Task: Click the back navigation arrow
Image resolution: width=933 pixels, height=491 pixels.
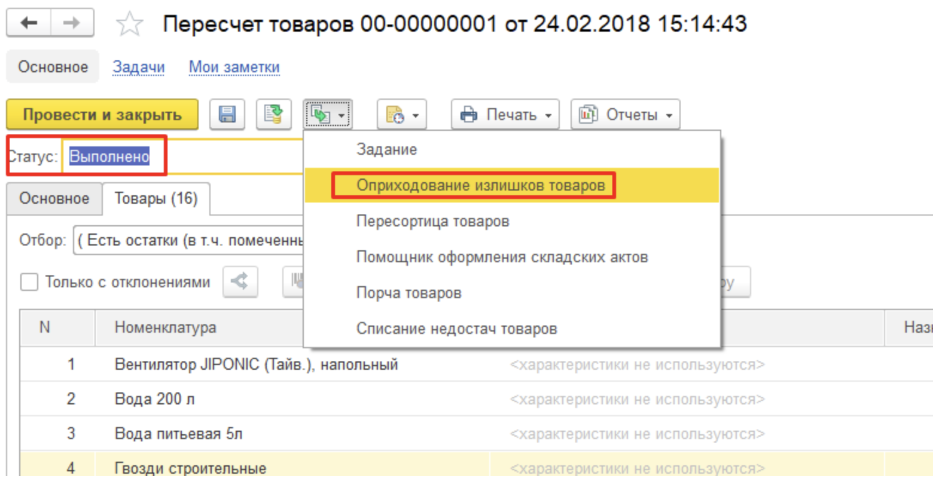Action: point(29,23)
